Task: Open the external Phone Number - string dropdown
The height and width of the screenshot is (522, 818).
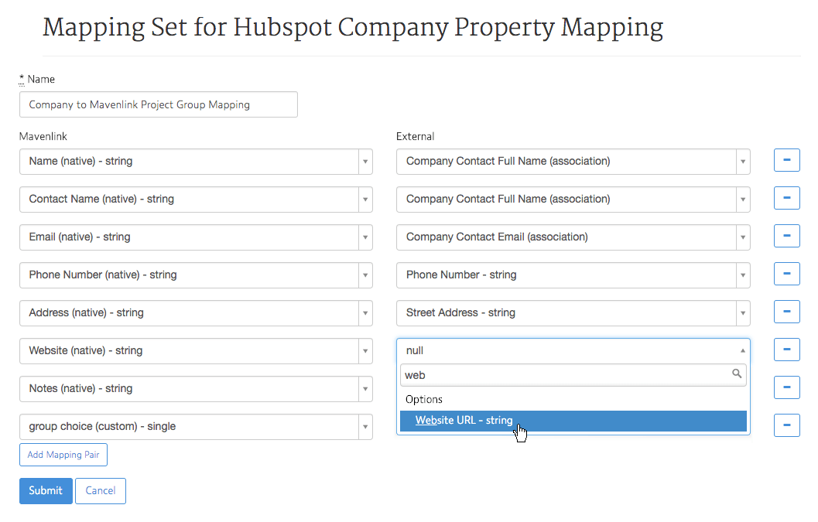Action: 573,275
